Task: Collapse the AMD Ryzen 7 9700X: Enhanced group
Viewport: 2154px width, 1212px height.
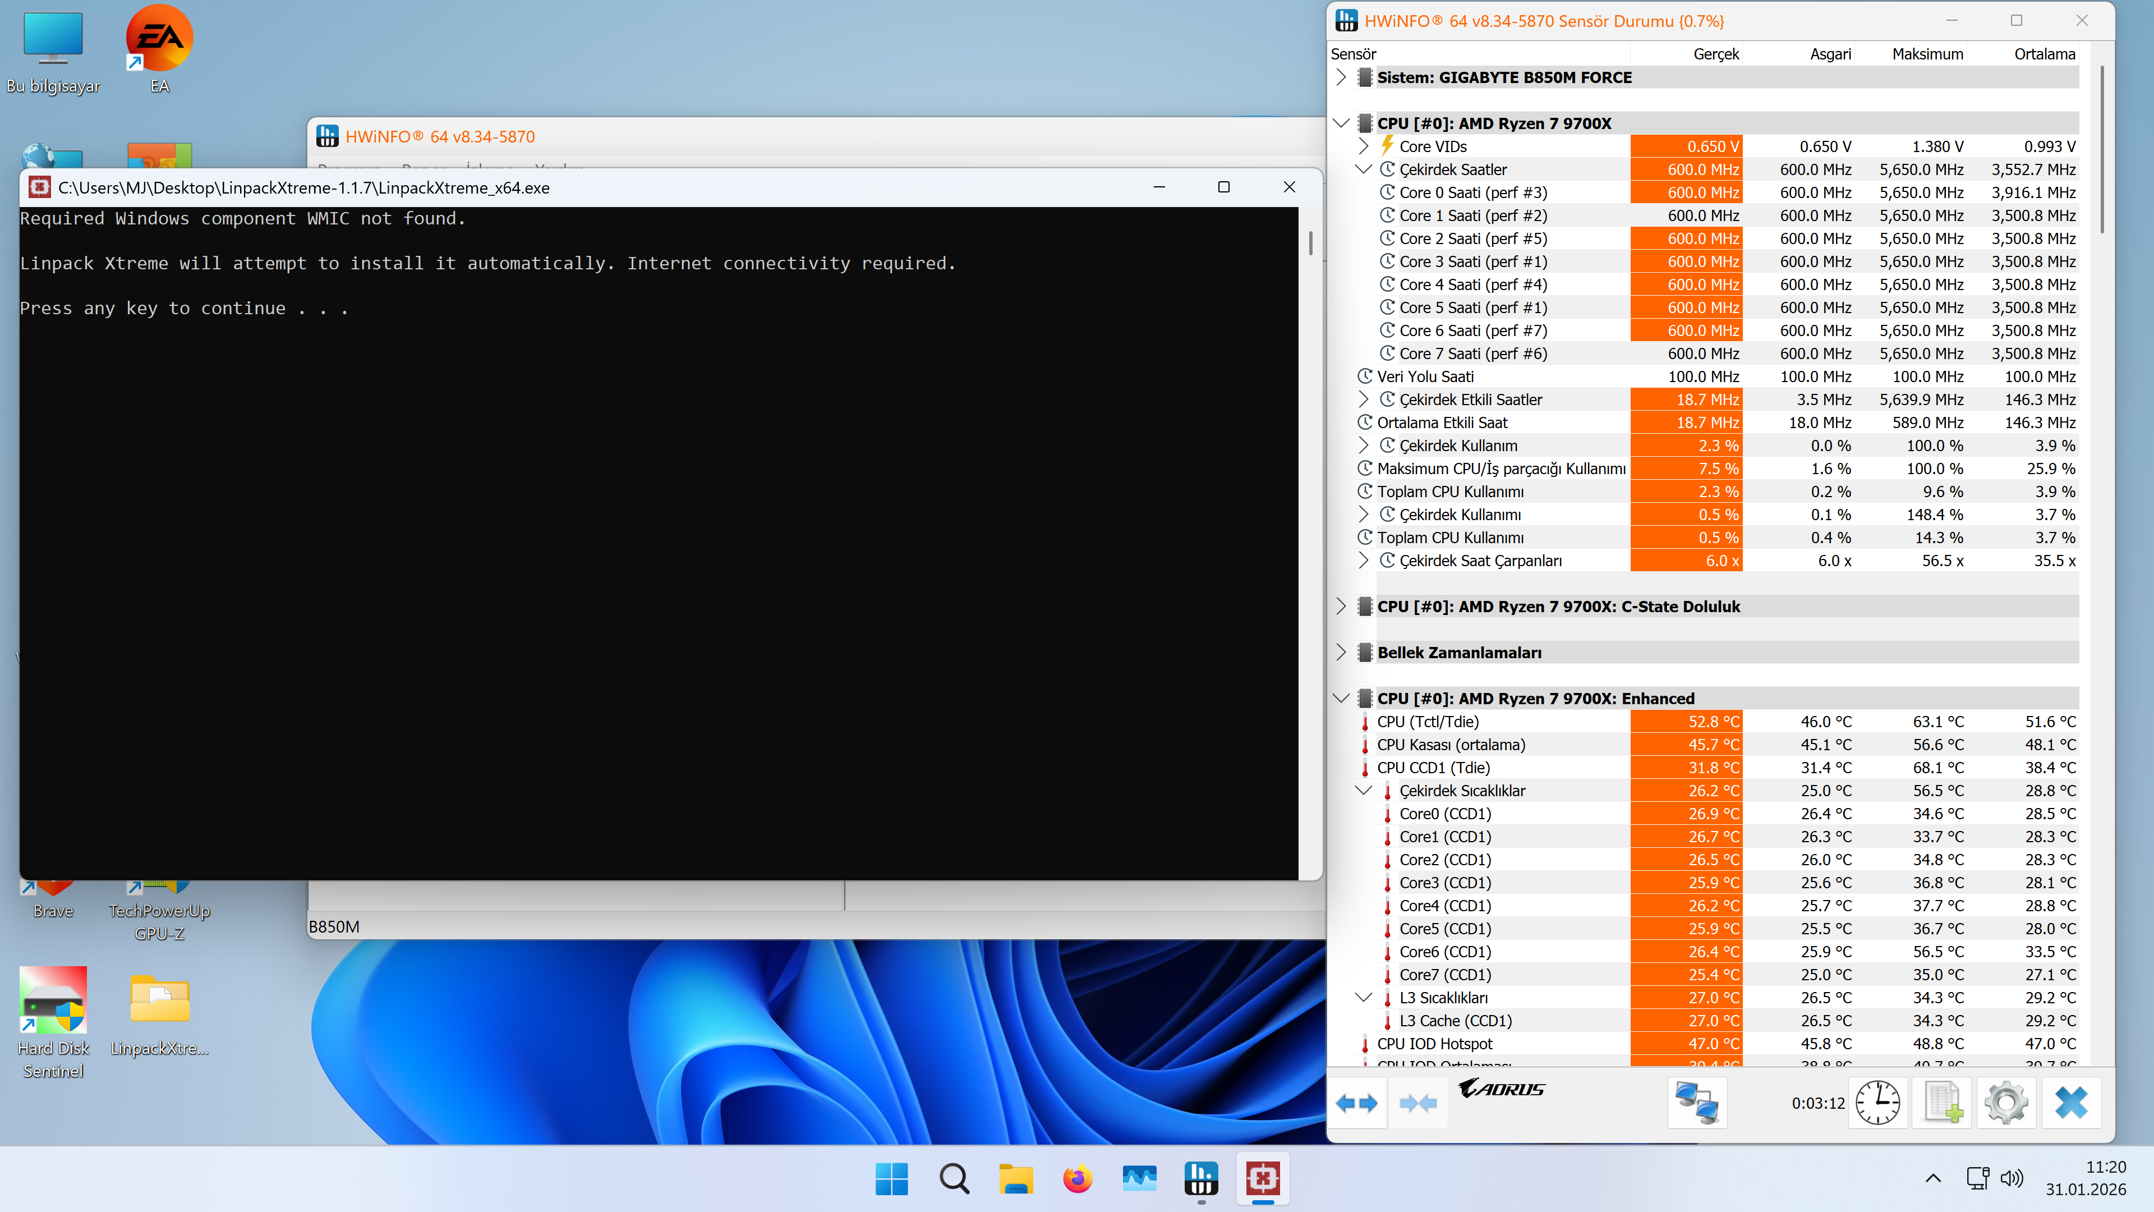Action: tap(1341, 699)
